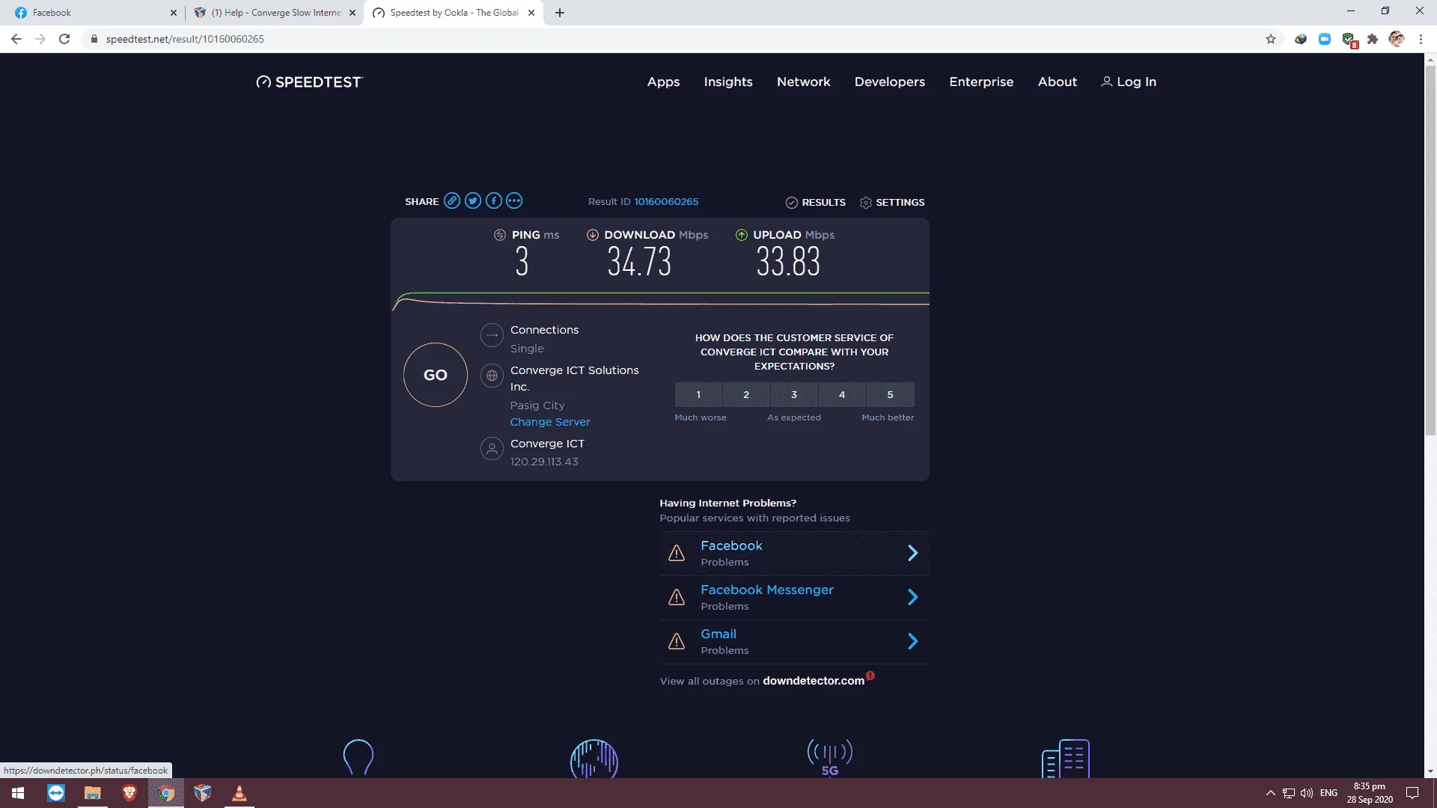Copy the share link icon

click(x=452, y=201)
